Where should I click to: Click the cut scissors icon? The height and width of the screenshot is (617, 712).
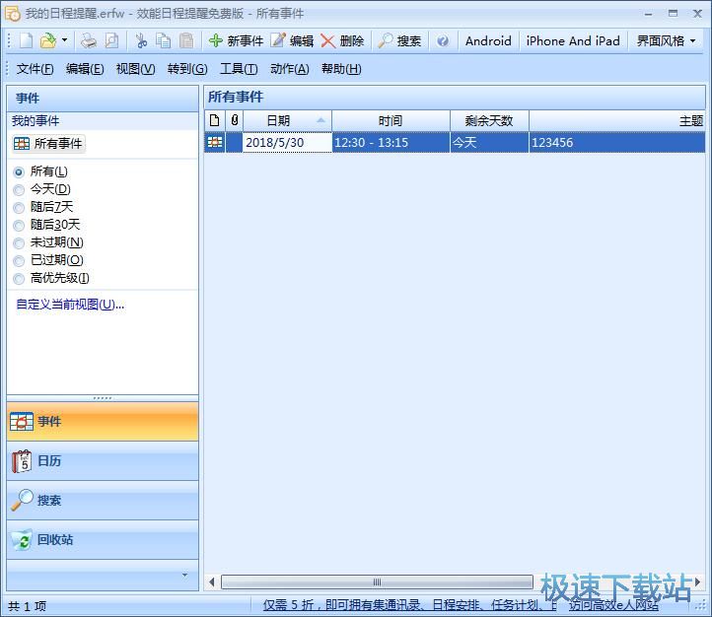click(x=141, y=40)
